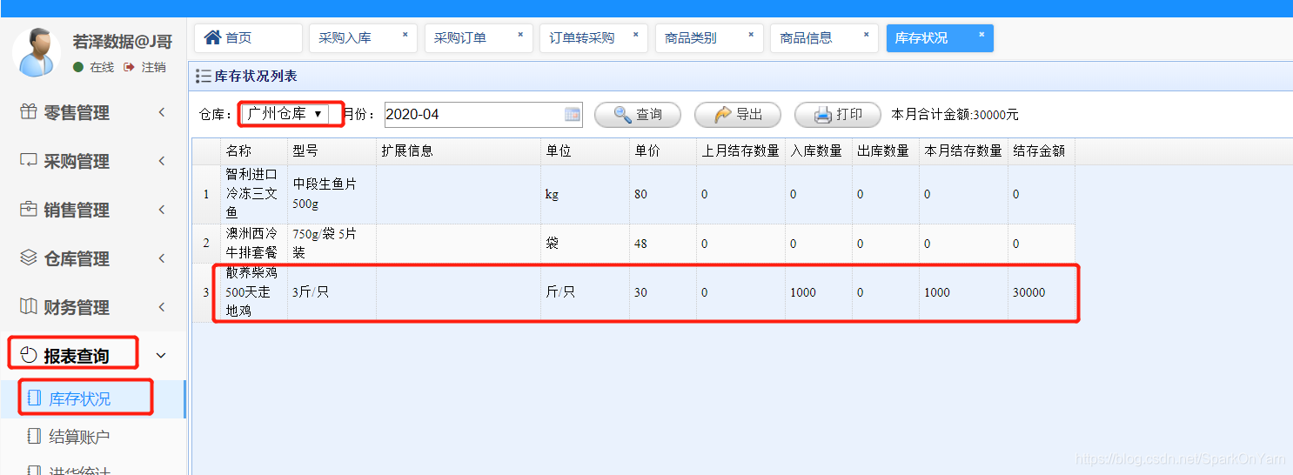This screenshot has height=475, width=1293.
Task: Expand the 采购管理 menu chevron
Action: [162, 161]
